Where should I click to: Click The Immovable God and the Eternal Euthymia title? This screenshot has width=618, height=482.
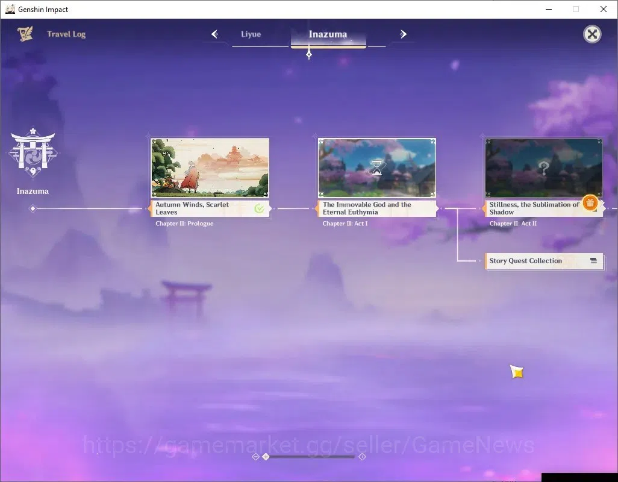tap(367, 208)
